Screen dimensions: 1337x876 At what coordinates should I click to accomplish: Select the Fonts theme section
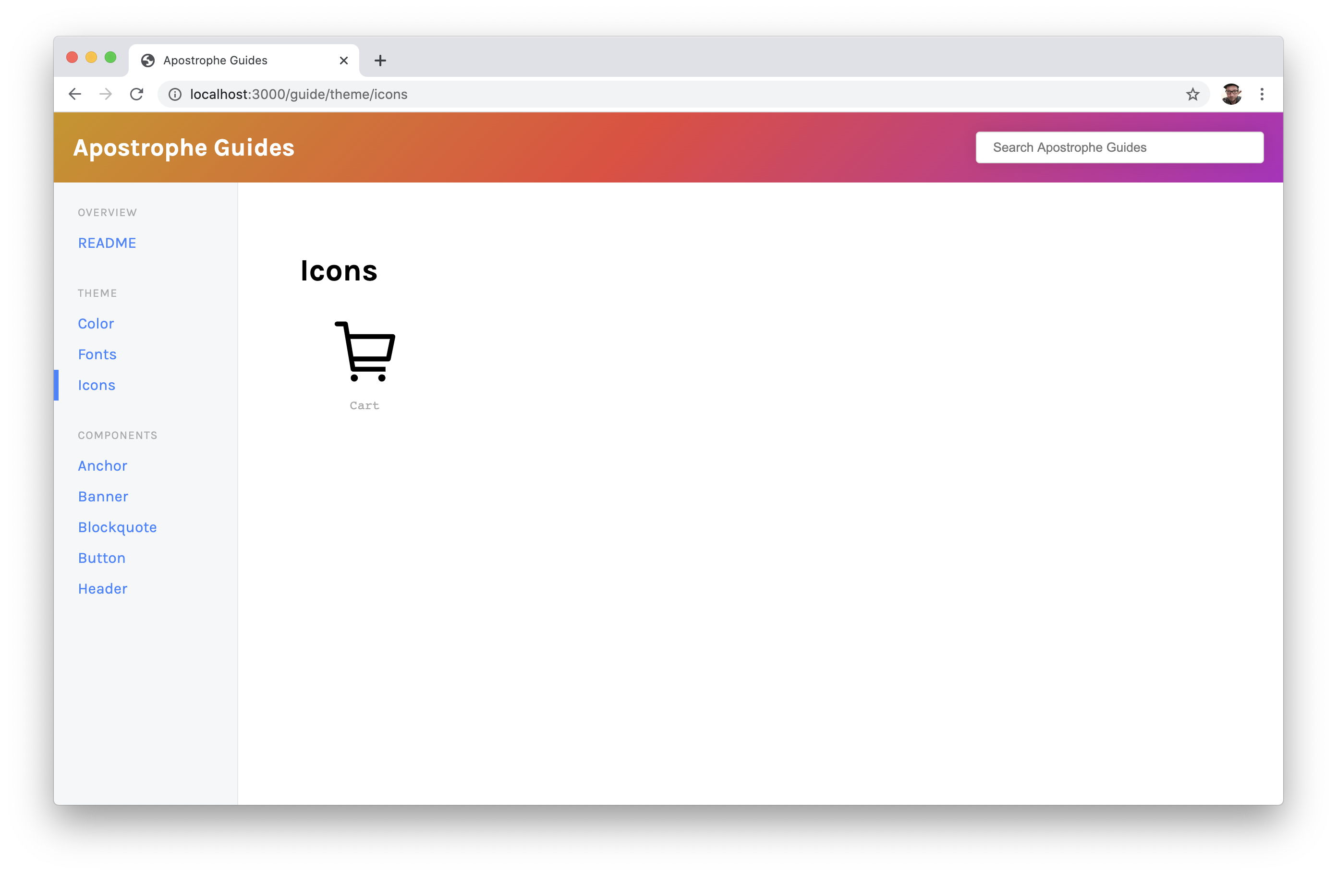pyautogui.click(x=97, y=354)
